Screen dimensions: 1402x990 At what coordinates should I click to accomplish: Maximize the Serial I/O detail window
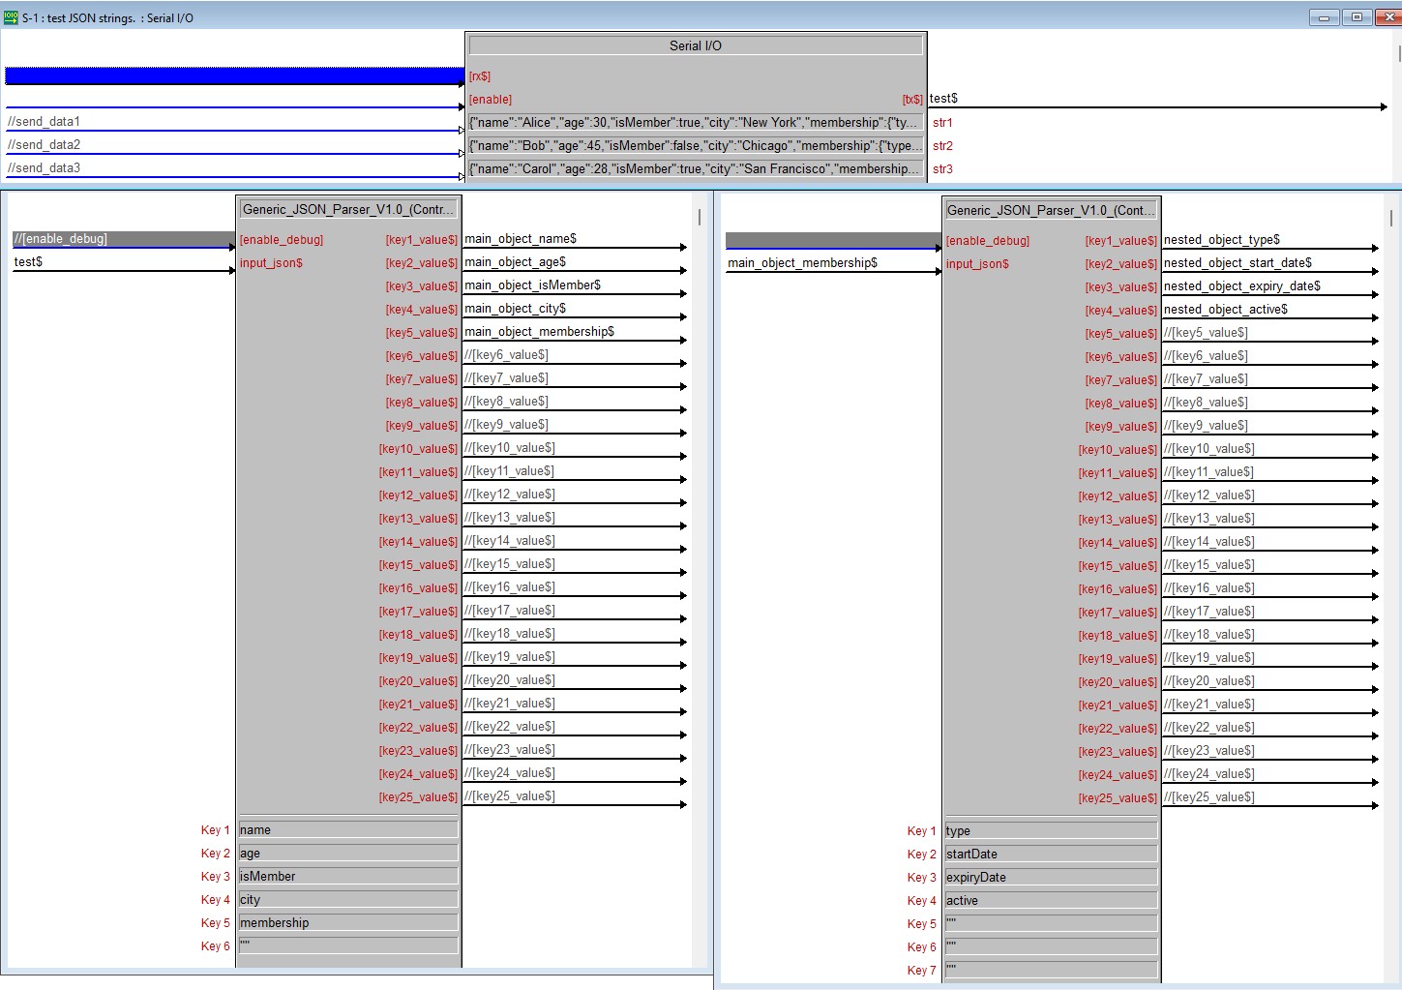(x=1357, y=17)
